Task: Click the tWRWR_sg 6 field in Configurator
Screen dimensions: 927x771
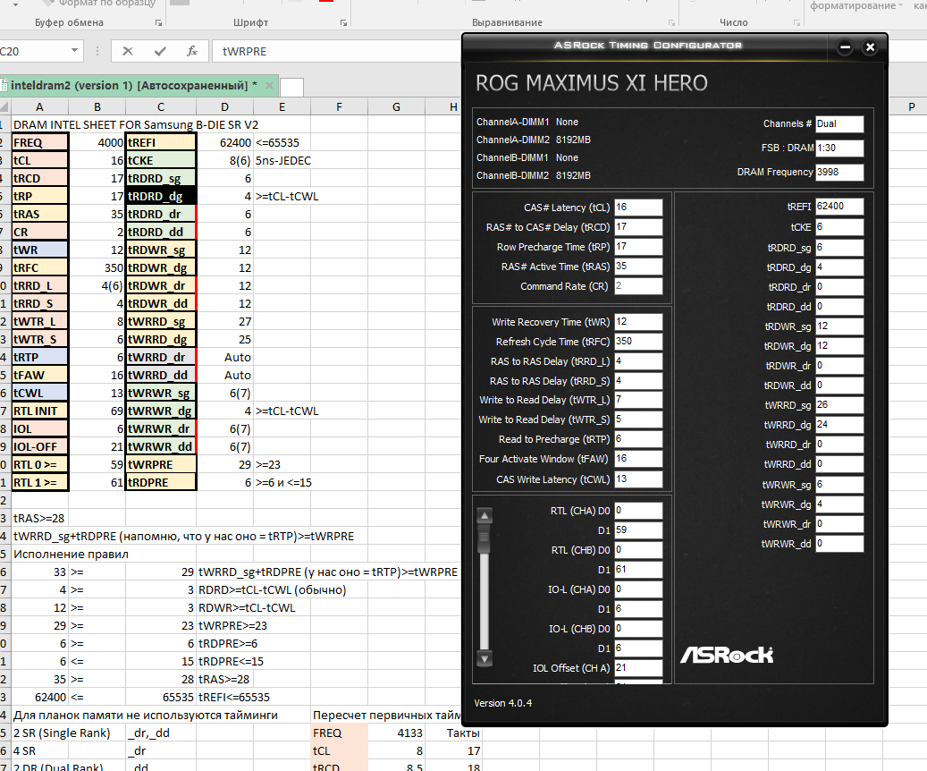Action: pos(839,485)
